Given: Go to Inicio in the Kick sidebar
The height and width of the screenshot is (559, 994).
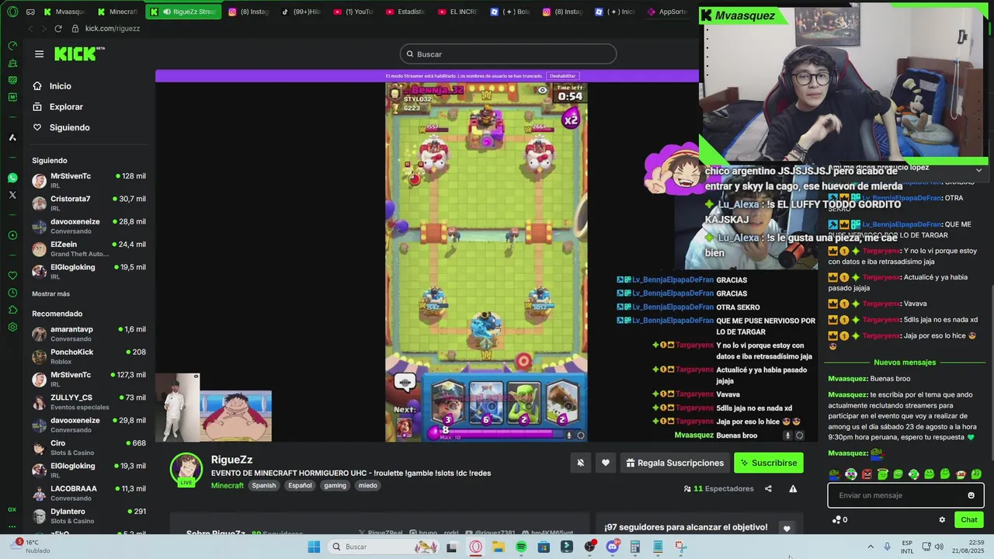Looking at the screenshot, I should coord(60,86).
